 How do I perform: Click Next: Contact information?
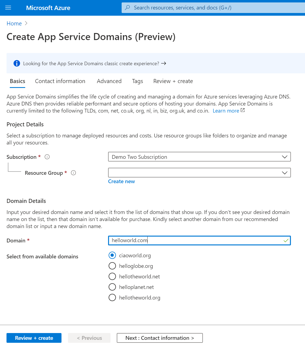pos(160,338)
